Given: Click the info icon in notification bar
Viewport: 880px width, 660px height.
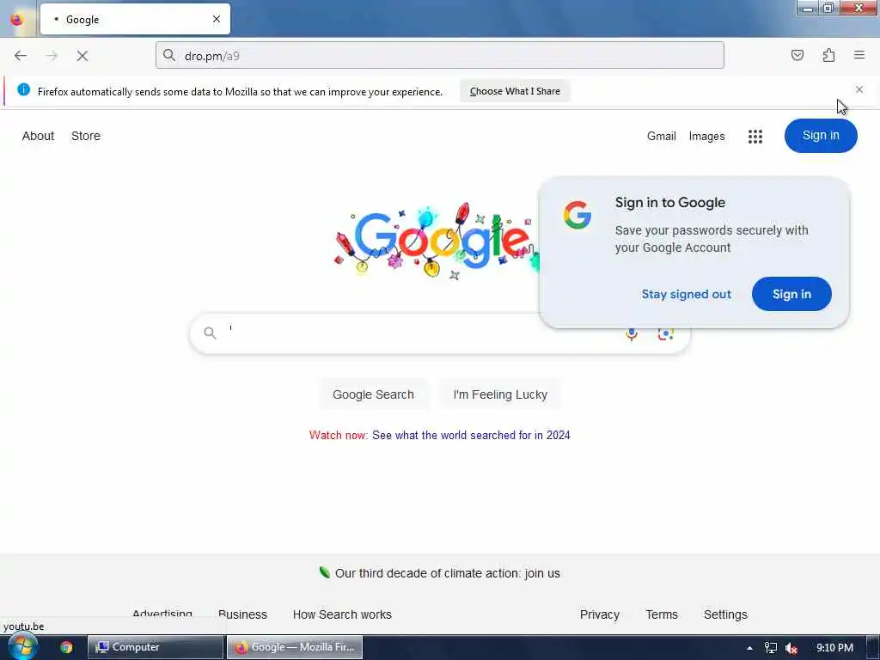Looking at the screenshot, I should pyautogui.click(x=23, y=89).
